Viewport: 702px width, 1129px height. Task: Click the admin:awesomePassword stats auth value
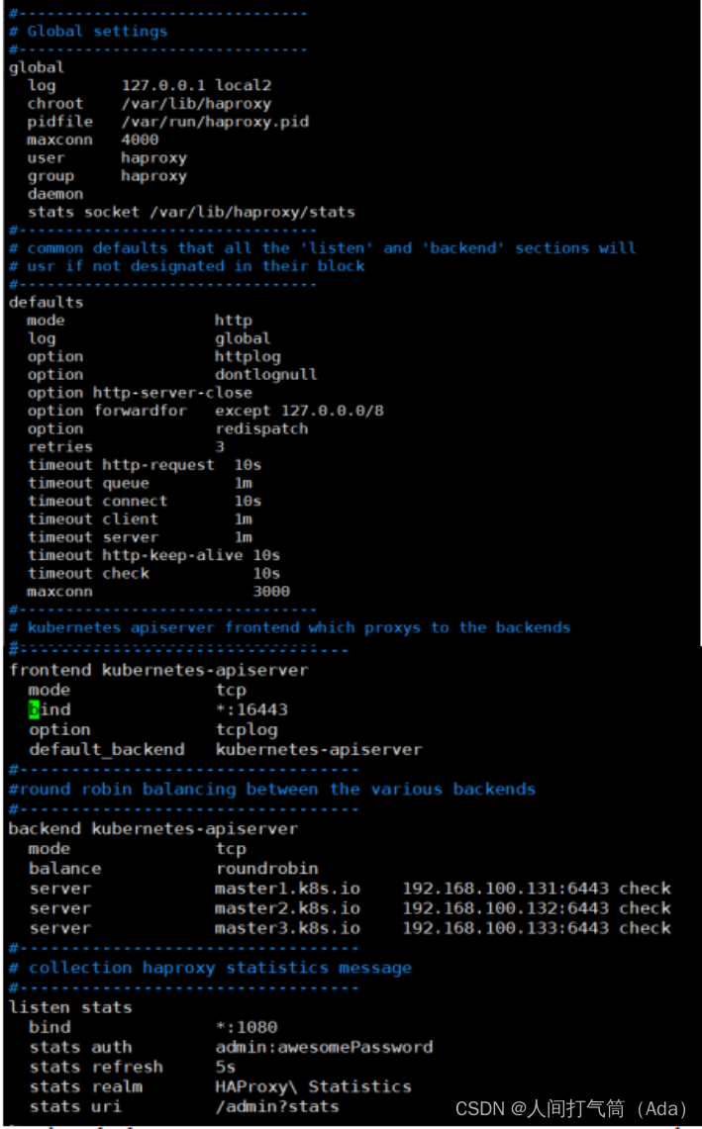324,1047
